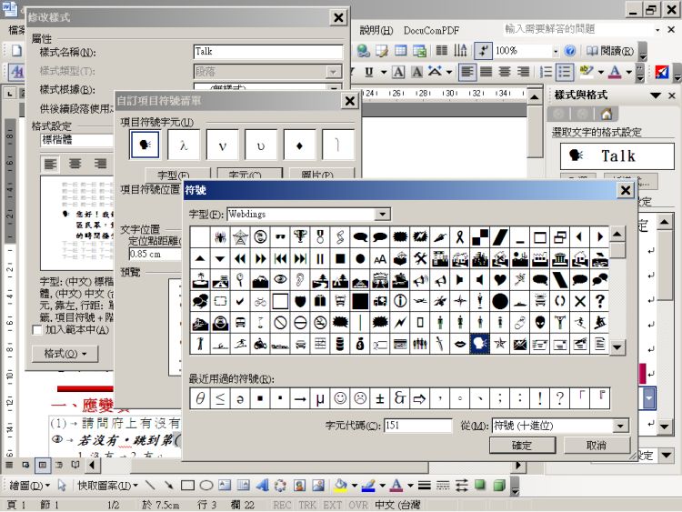Image resolution: width=682 pixels, height=512 pixels.
Task: Select the alien face symbol in Webdings grid
Action: click(x=540, y=323)
